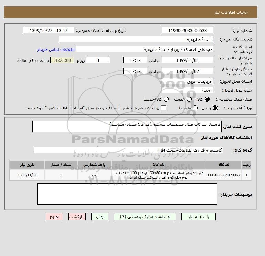The height and width of the screenshot is (256, 265).
Task: Click the 1399/11/02 price validity date field
Action: (188, 71)
